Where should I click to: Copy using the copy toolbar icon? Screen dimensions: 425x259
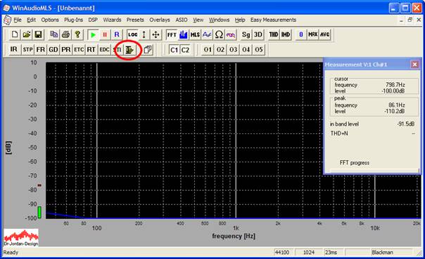(54, 34)
